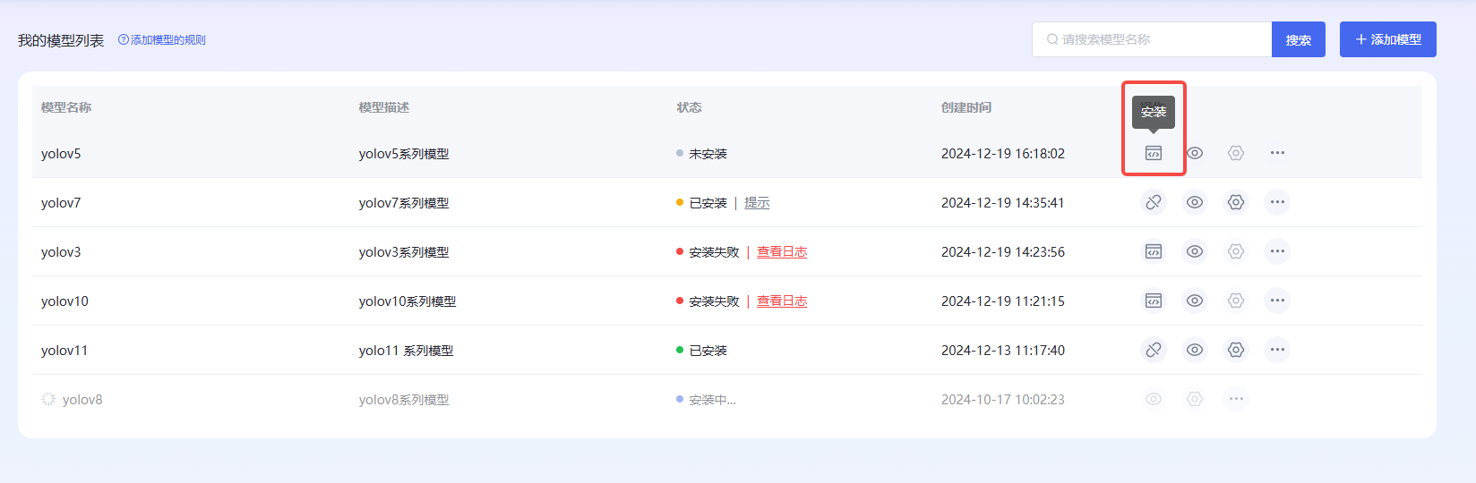The image size is (1476, 483).
Task: Click the model name yolov8
Action: pos(82,400)
